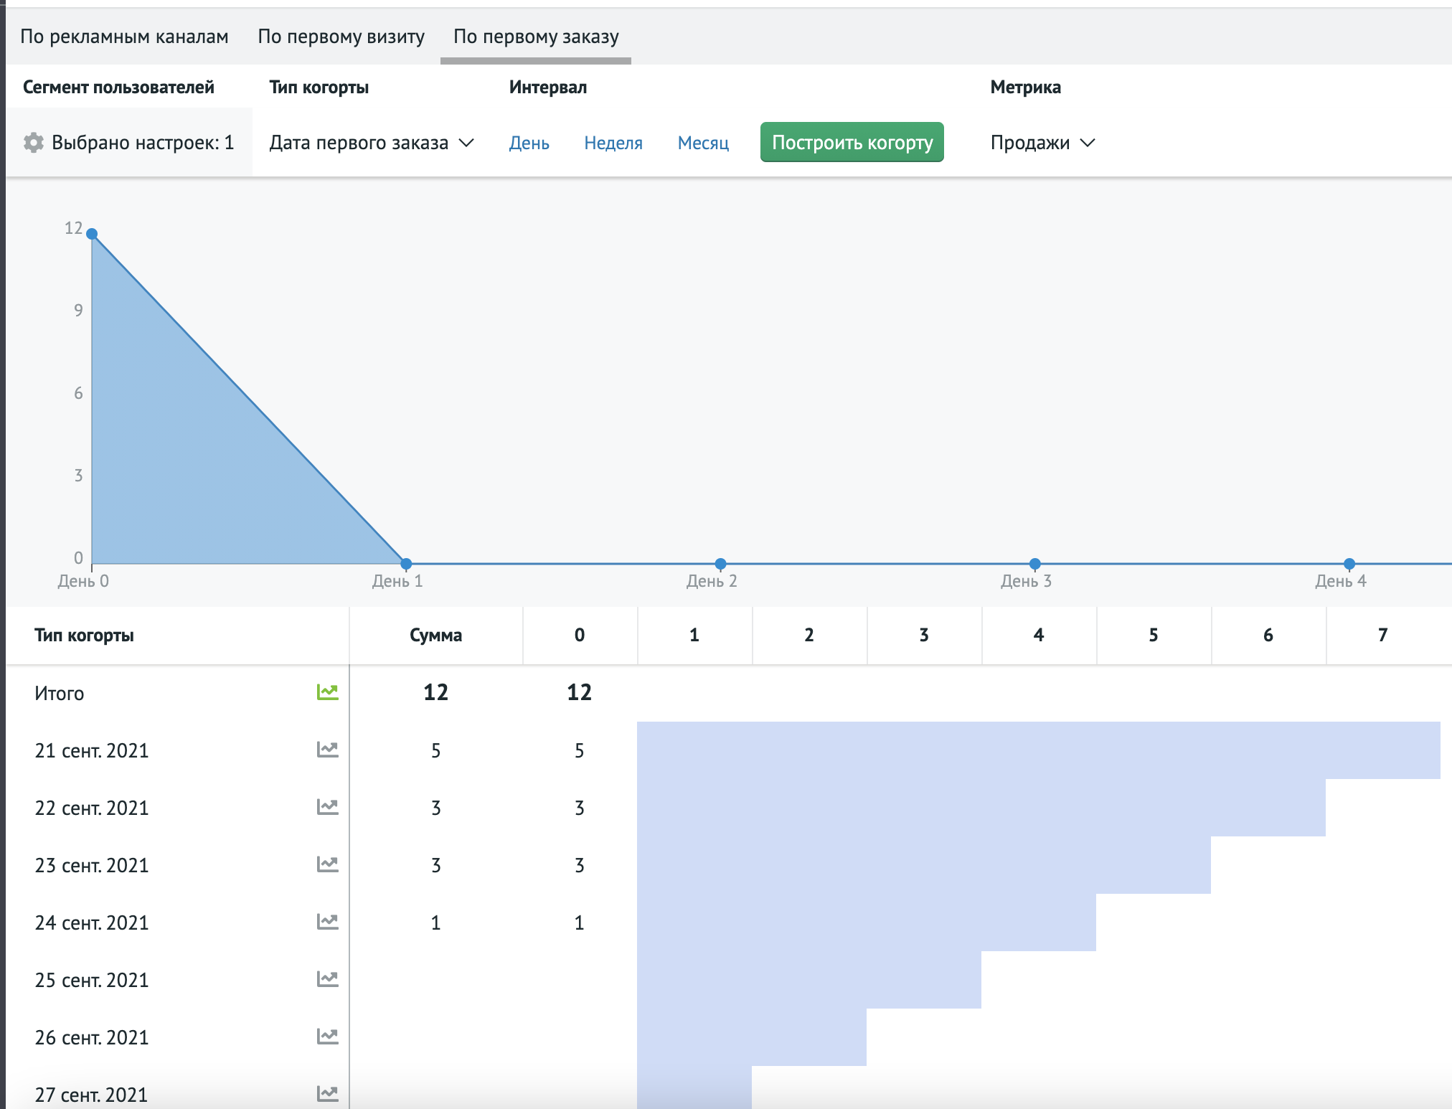Click chart icon for 24 сент. 2021

point(328,922)
